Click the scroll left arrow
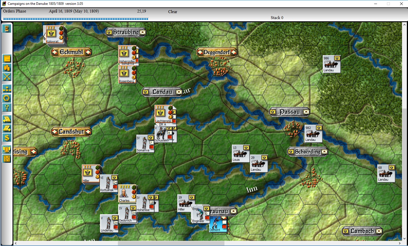 point(16,243)
